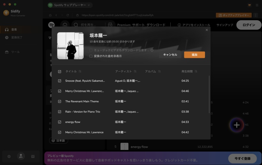Uncheck The Revenant Main Theme checkbox
262x165 pixels.
pos(60,102)
